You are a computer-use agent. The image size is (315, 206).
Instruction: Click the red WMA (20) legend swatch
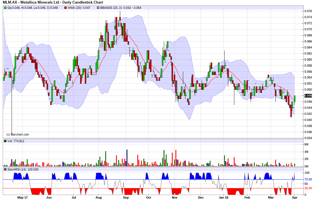[x=65, y=8]
